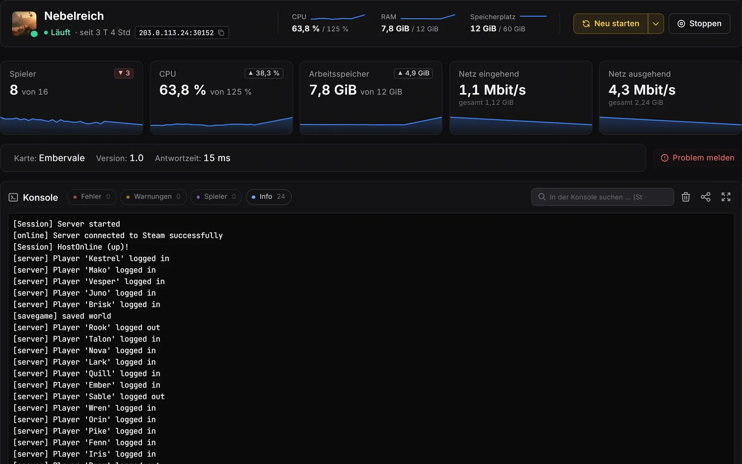The width and height of the screenshot is (742, 464).
Task: Click the memory change badge 4,9 GiB
Action: (414, 73)
